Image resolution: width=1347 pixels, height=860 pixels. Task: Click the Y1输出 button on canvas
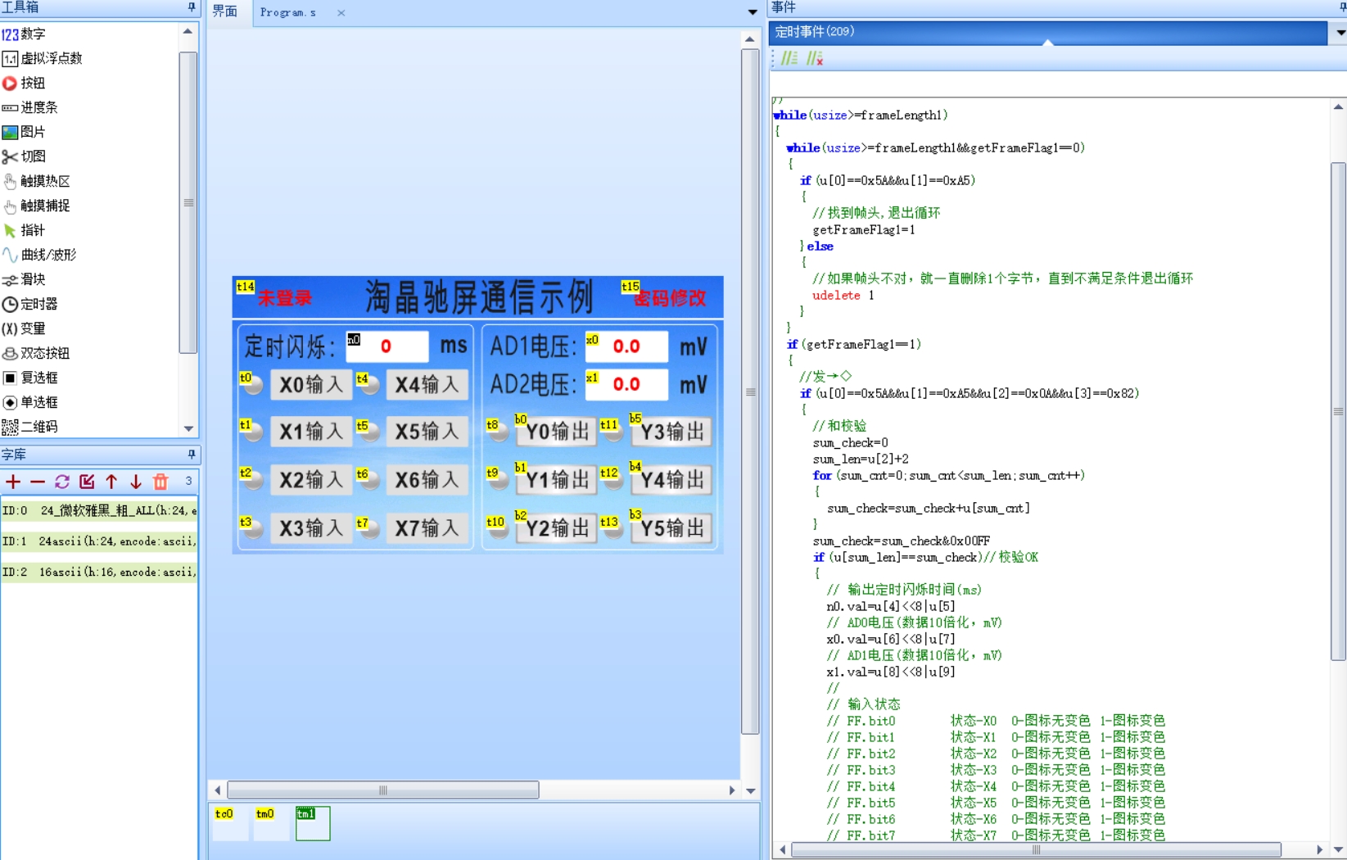point(557,479)
